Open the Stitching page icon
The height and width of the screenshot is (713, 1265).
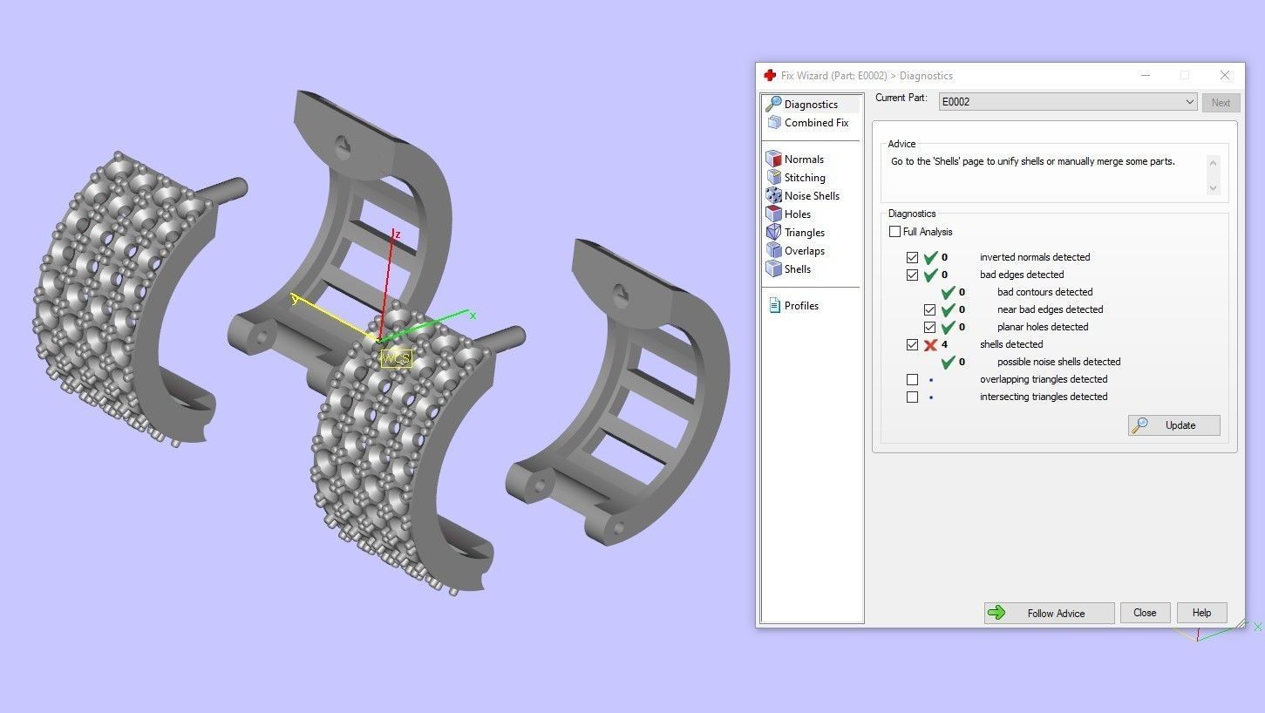pyautogui.click(x=773, y=177)
